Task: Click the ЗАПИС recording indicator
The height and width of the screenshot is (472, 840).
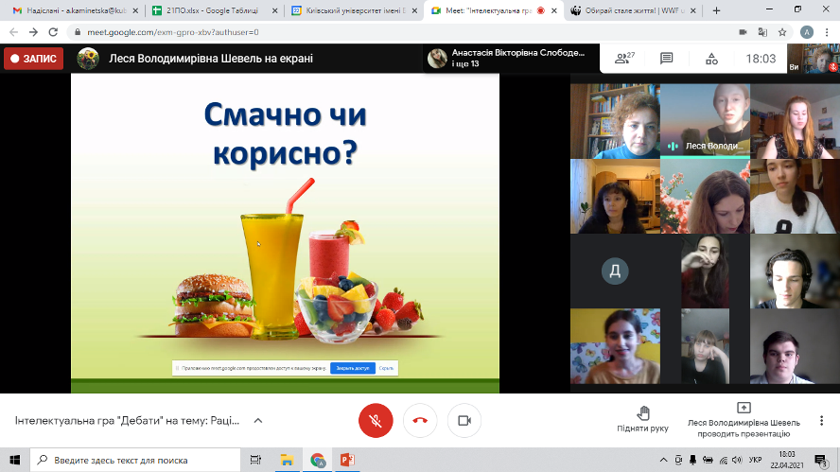Action: point(32,59)
